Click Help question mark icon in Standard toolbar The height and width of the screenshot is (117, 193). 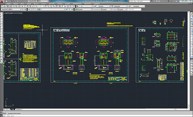pyautogui.click(x=73, y=6)
